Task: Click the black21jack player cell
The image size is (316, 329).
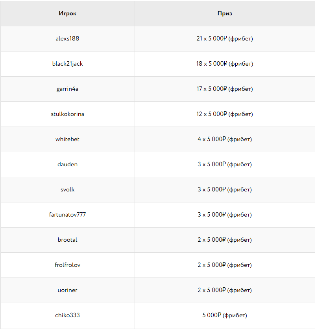Action: 67,64
